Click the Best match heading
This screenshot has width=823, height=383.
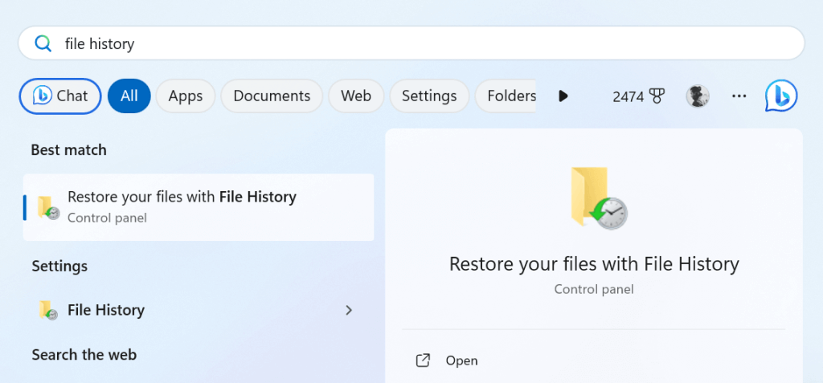(69, 150)
